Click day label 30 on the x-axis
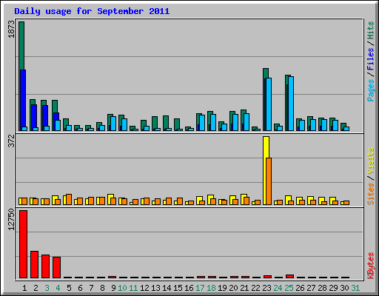Image resolution: width=379 pixels, height=296 pixels. point(344,288)
